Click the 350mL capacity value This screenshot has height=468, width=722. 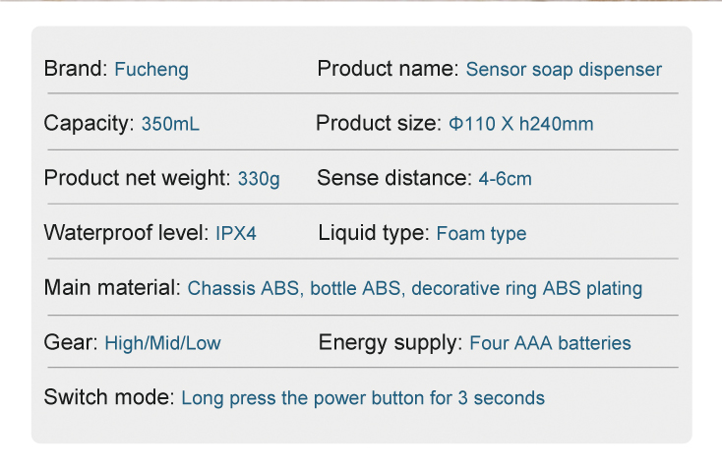click(170, 125)
